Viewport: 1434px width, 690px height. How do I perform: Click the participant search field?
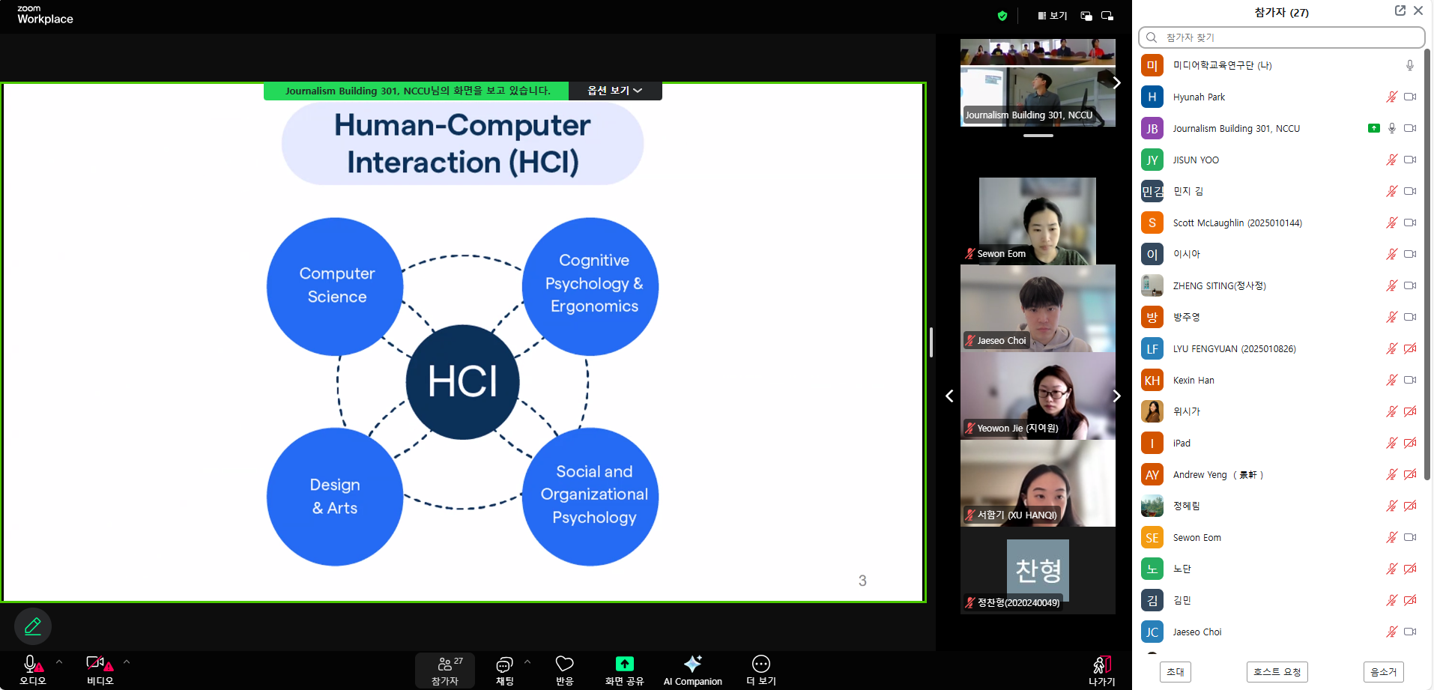click(1281, 37)
